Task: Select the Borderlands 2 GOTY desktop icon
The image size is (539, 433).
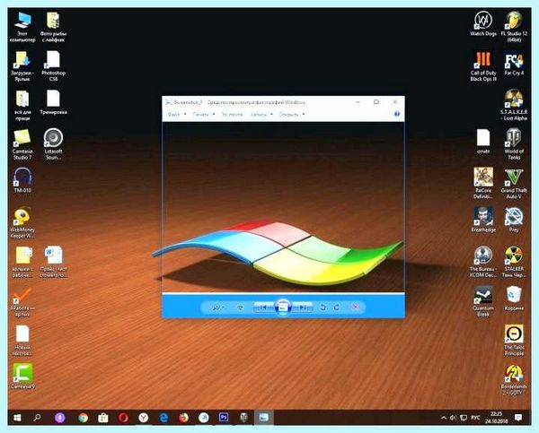Action: click(x=514, y=379)
